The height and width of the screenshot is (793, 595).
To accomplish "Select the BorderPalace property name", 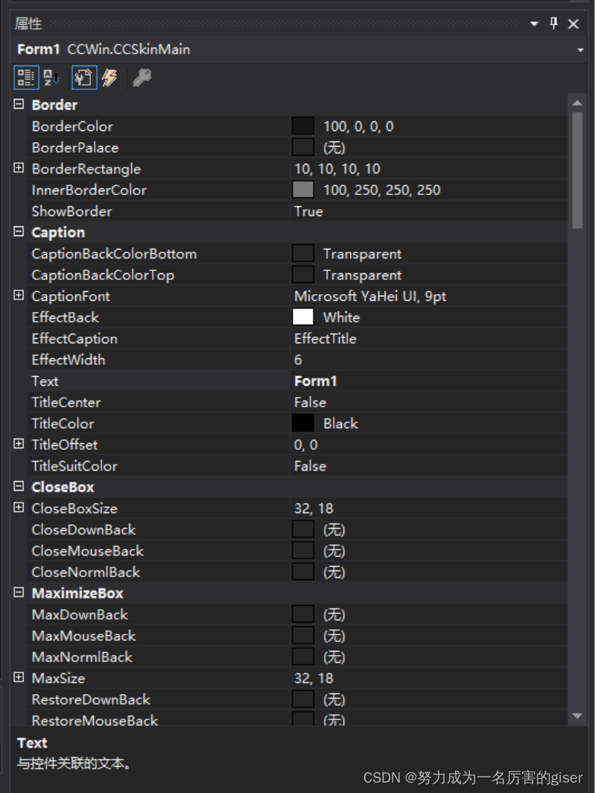I will 75,147.
